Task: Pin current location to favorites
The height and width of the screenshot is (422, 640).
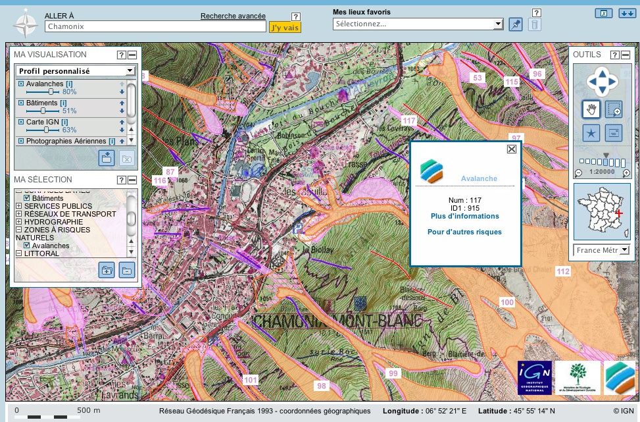Action: point(516,24)
